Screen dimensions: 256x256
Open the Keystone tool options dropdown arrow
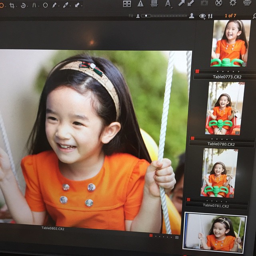coord(38,6)
